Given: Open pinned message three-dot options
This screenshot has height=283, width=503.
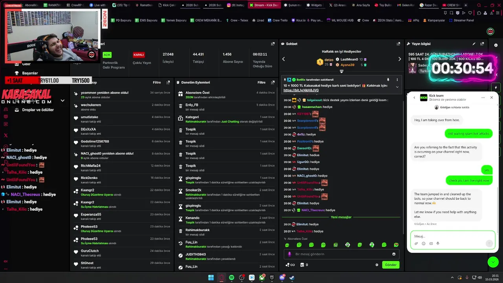Looking at the screenshot, I should (x=397, y=79).
